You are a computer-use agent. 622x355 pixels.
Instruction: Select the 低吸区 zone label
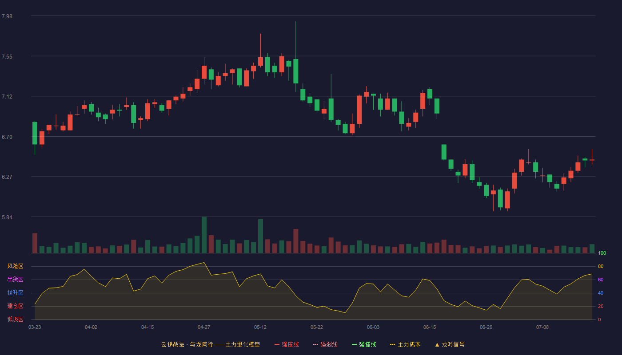[15, 319]
